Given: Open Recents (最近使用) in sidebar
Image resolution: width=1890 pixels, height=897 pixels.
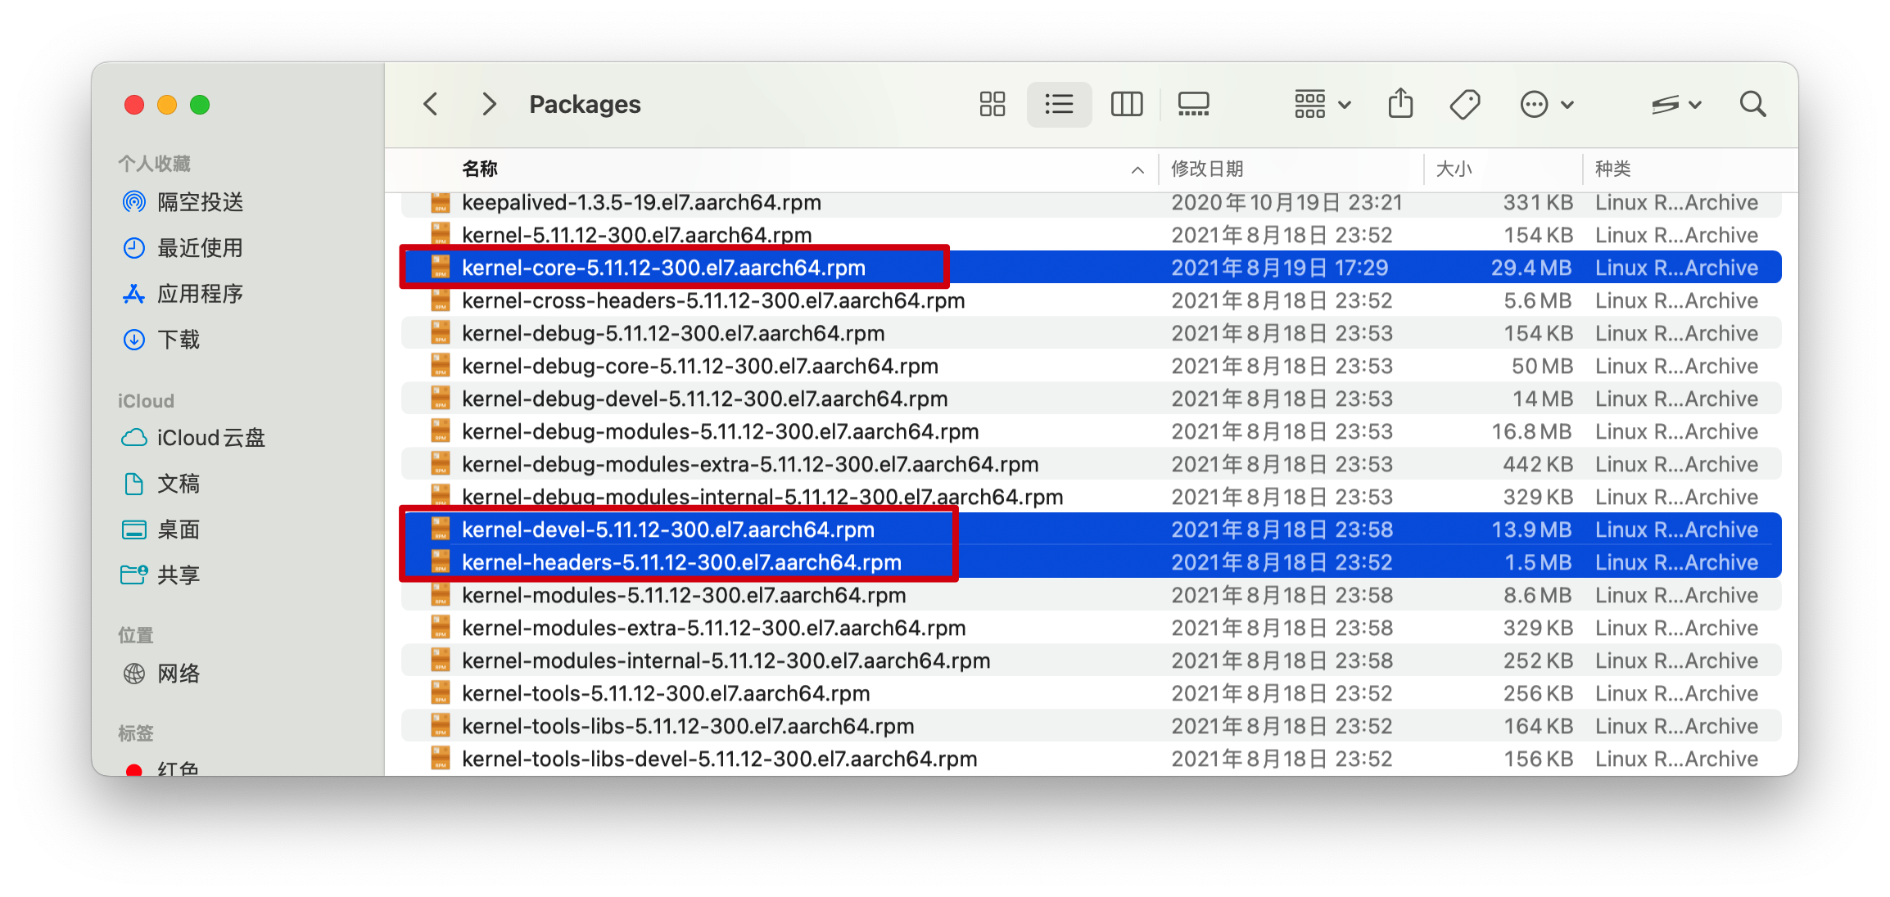Looking at the screenshot, I should point(200,248).
